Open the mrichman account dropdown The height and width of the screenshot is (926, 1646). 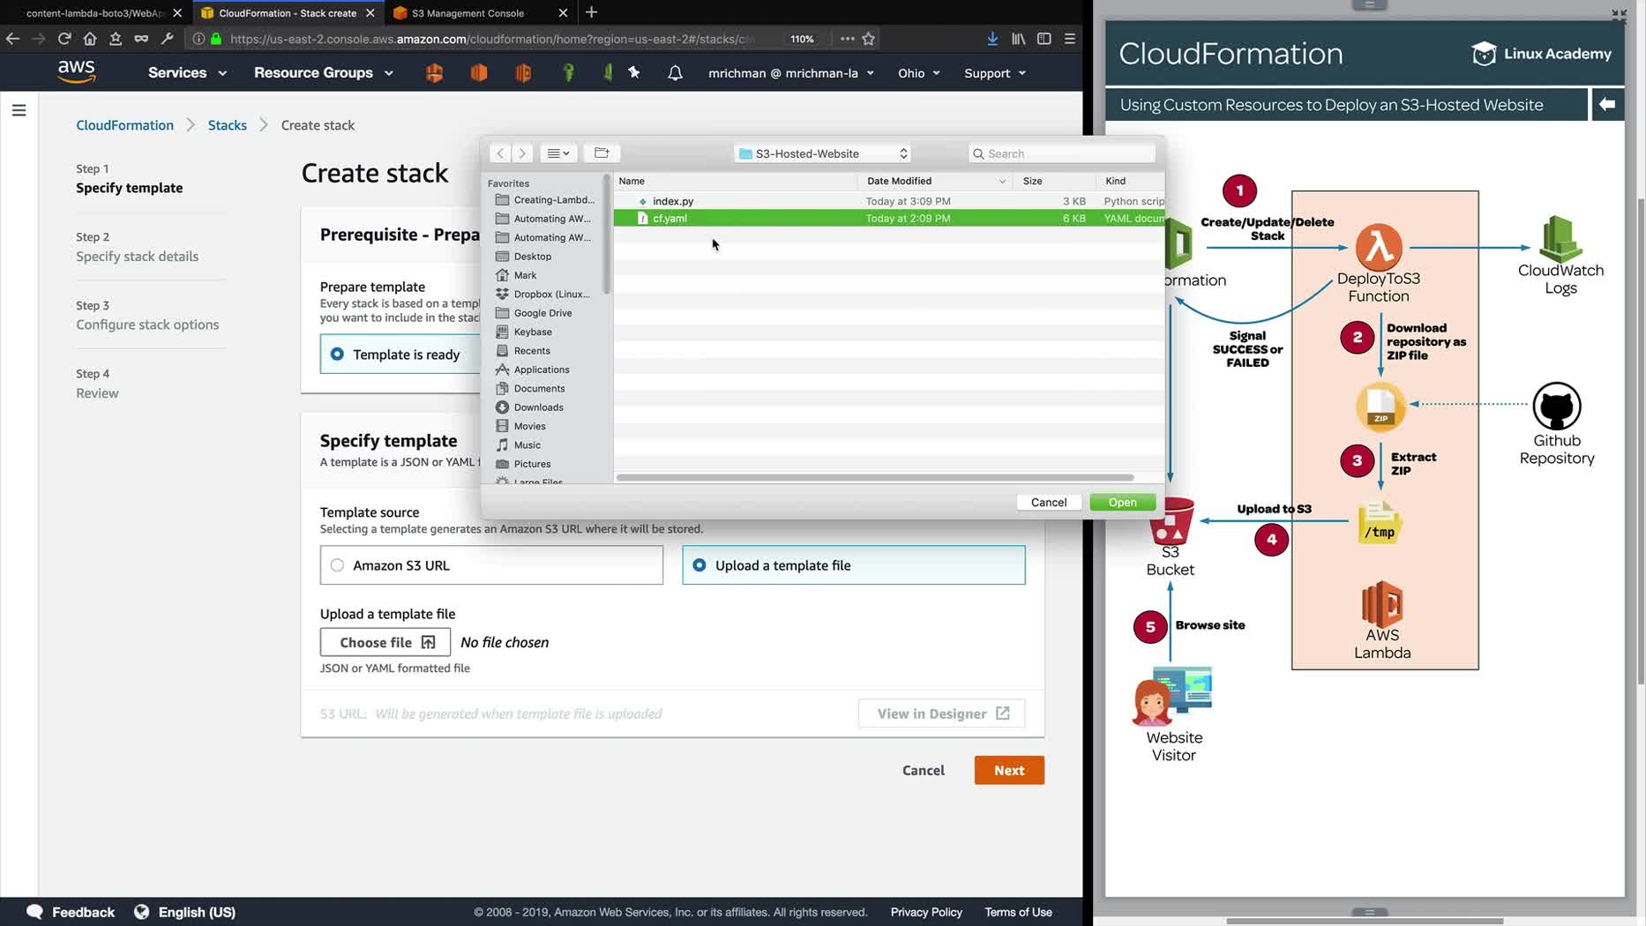point(791,73)
